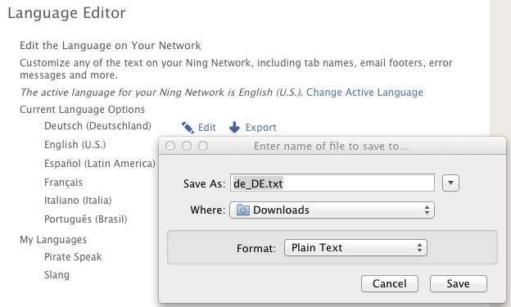Select English (U.S.) language

point(75,144)
